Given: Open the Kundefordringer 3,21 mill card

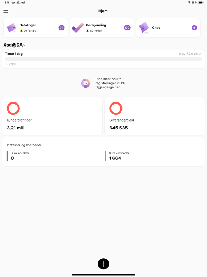Looking at the screenshot, I should coord(52,116).
